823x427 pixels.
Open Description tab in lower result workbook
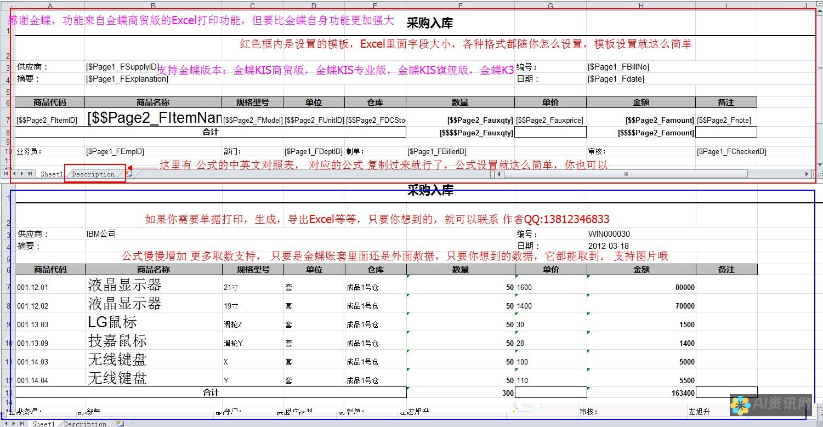click(x=85, y=424)
